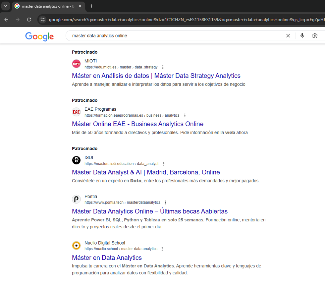Image resolution: width=325 pixels, height=281 pixels.
Task: Click the 'Impulsa tu carrera' description text
Action: pos(166,269)
